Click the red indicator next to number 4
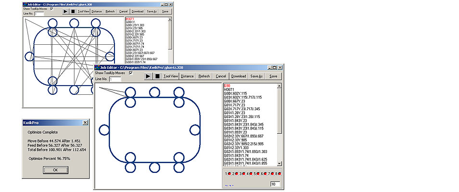 pos(251,174)
